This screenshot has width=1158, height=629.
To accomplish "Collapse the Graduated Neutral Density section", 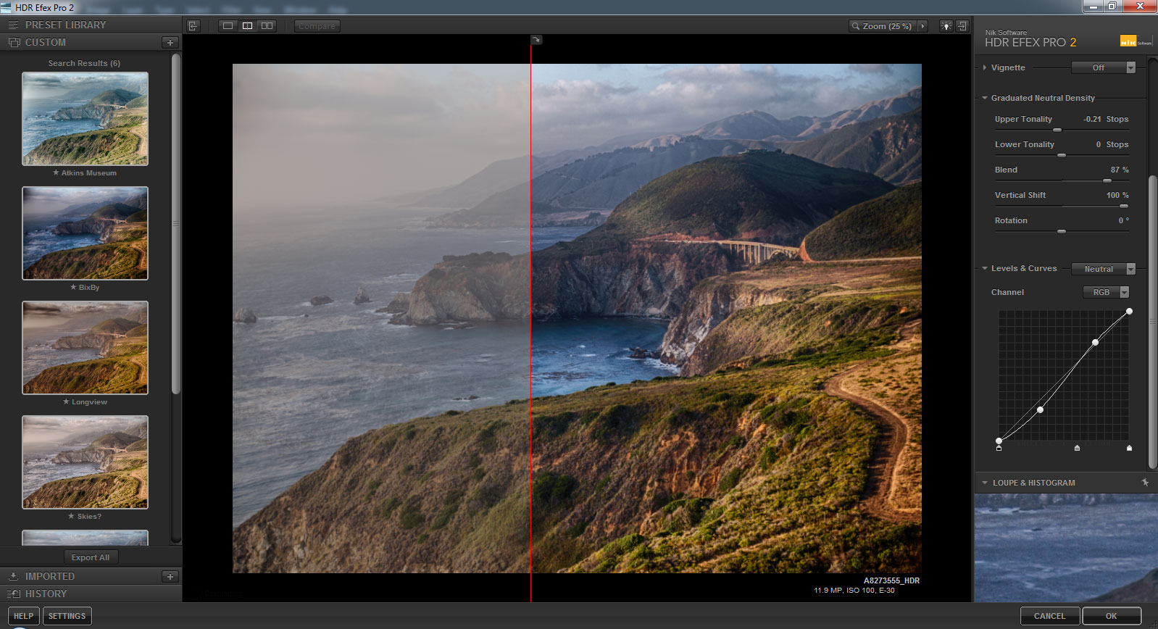I will click(x=985, y=98).
